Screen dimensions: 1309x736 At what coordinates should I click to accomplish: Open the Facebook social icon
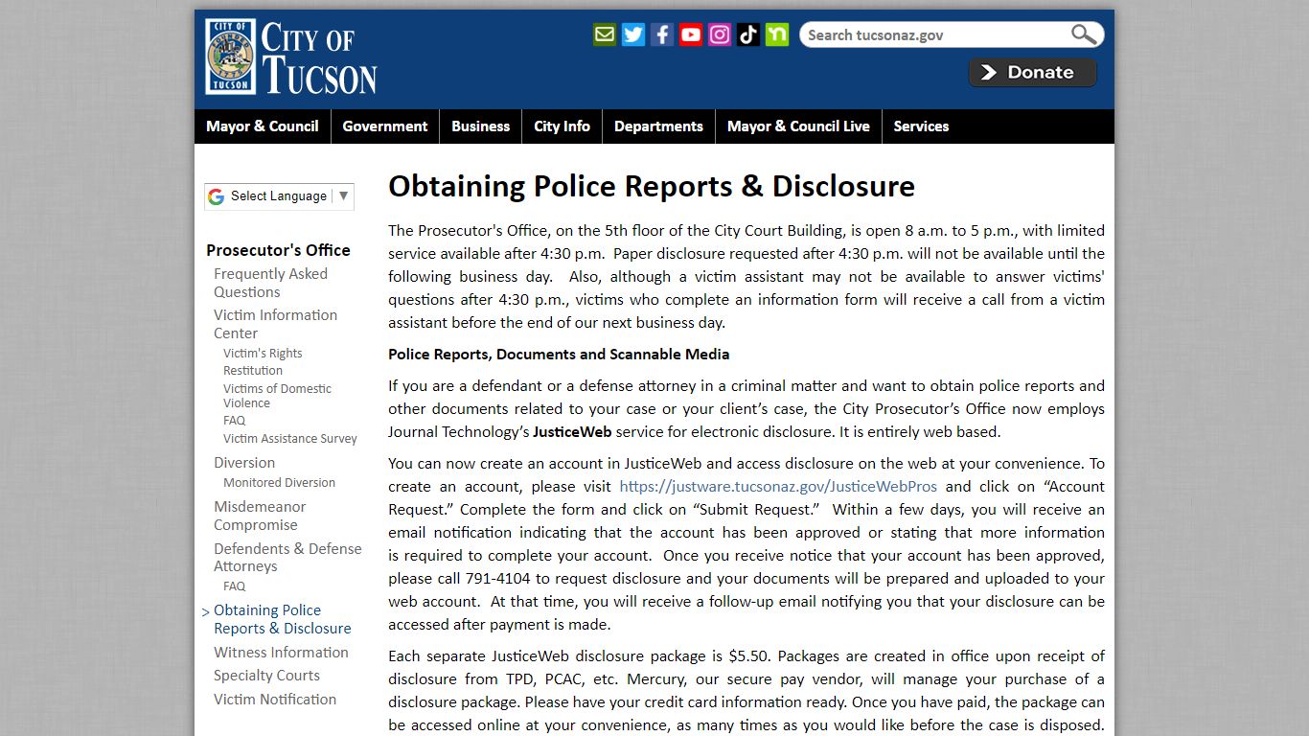pyautogui.click(x=662, y=34)
